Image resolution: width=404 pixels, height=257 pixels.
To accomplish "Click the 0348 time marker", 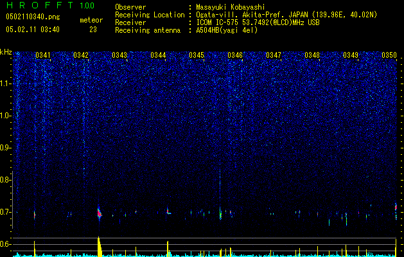I will [312, 55].
